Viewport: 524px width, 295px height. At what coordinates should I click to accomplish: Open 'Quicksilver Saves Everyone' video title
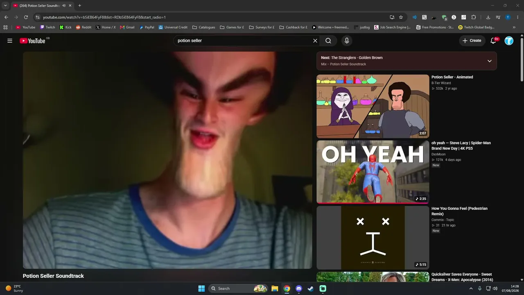coord(462,277)
